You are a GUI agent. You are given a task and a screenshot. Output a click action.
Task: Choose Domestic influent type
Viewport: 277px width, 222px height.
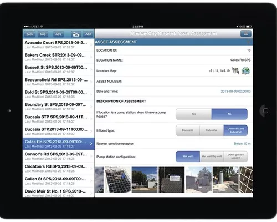(188, 130)
